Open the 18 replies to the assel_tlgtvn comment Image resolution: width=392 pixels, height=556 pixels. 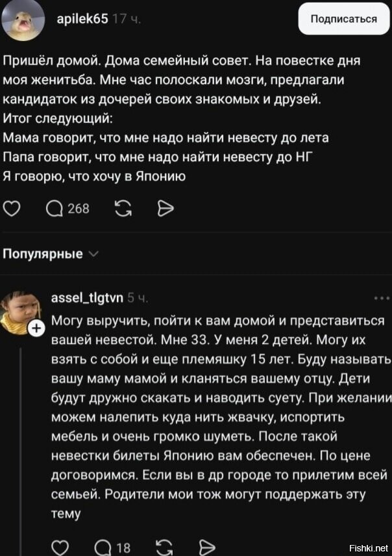coord(114,546)
